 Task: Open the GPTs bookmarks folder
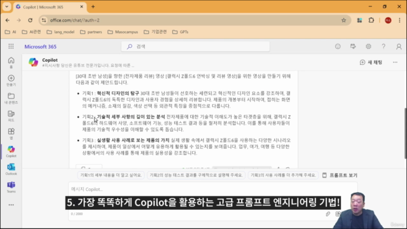click(x=181, y=32)
